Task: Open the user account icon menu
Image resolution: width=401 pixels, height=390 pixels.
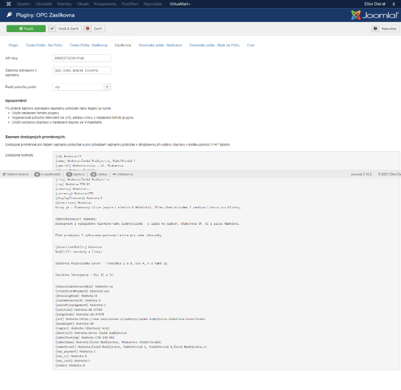Action: [393, 4]
